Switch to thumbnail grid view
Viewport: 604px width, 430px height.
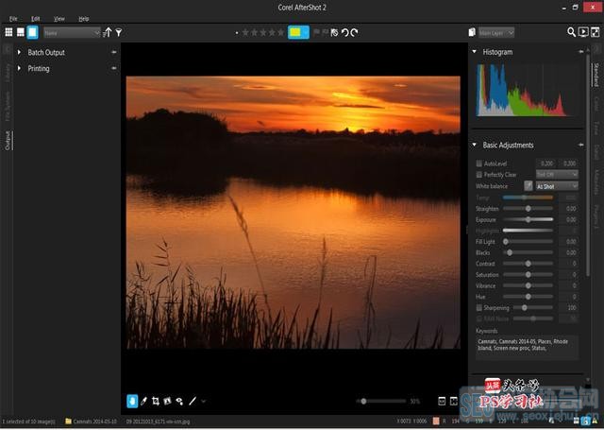tap(8, 32)
